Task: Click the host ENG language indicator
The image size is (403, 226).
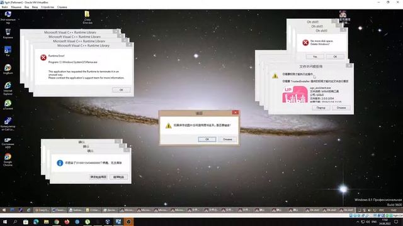Action: [x=374, y=222]
